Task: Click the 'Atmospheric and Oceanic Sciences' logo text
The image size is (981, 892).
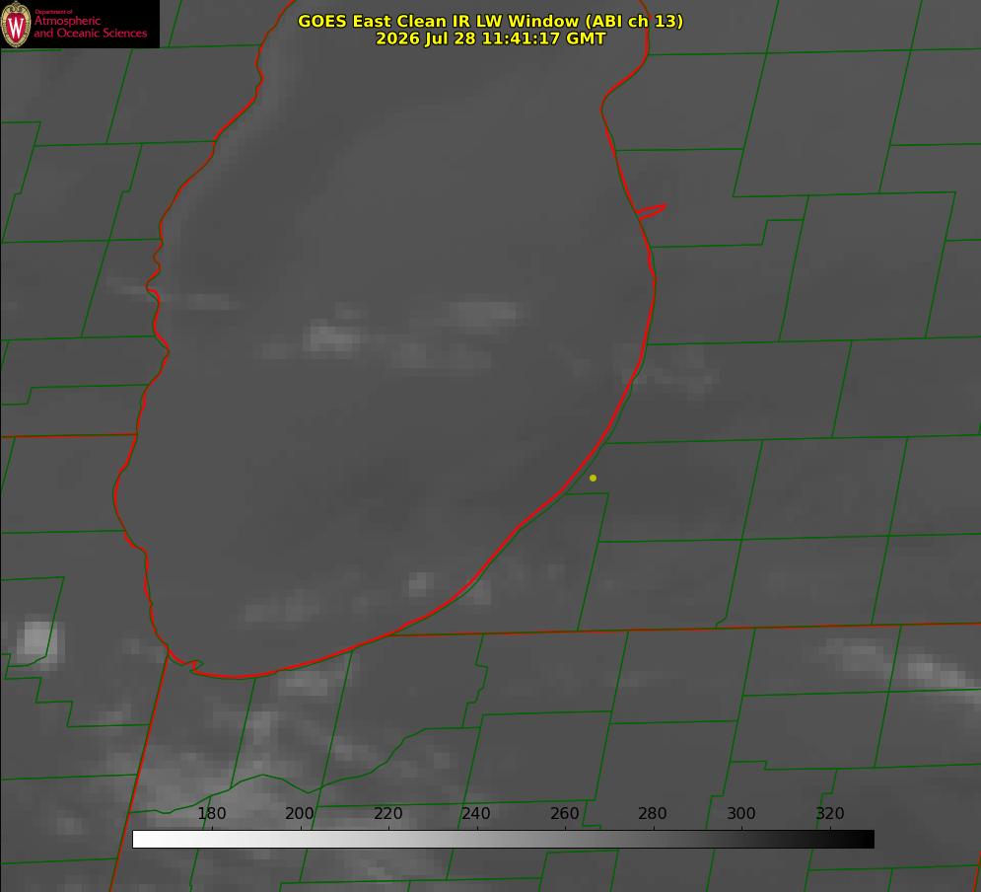Action: pyautogui.click(x=90, y=27)
